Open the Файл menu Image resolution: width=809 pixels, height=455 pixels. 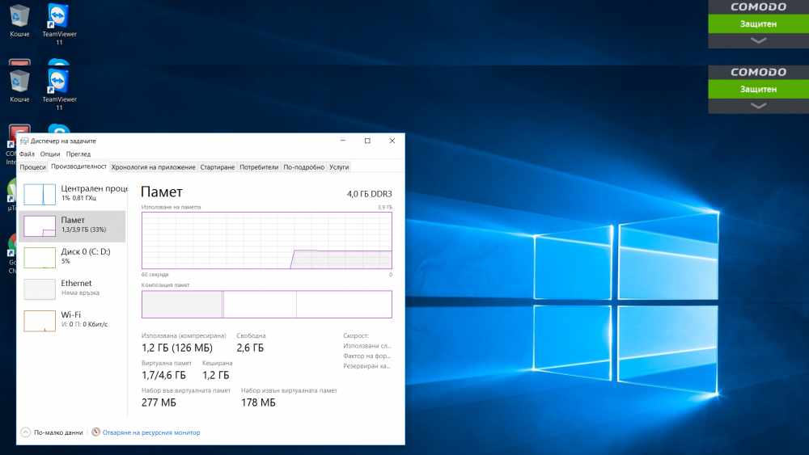27,154
